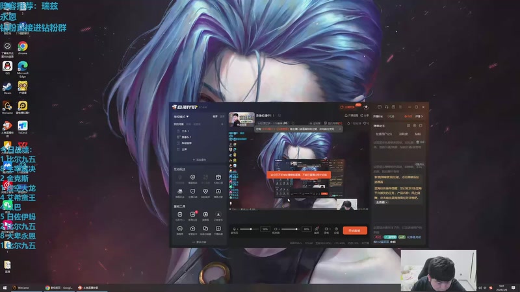Viewport: 520px width, 292px height.
Task: Open 任务中心 in 基础工具
Action: point(180,215)
